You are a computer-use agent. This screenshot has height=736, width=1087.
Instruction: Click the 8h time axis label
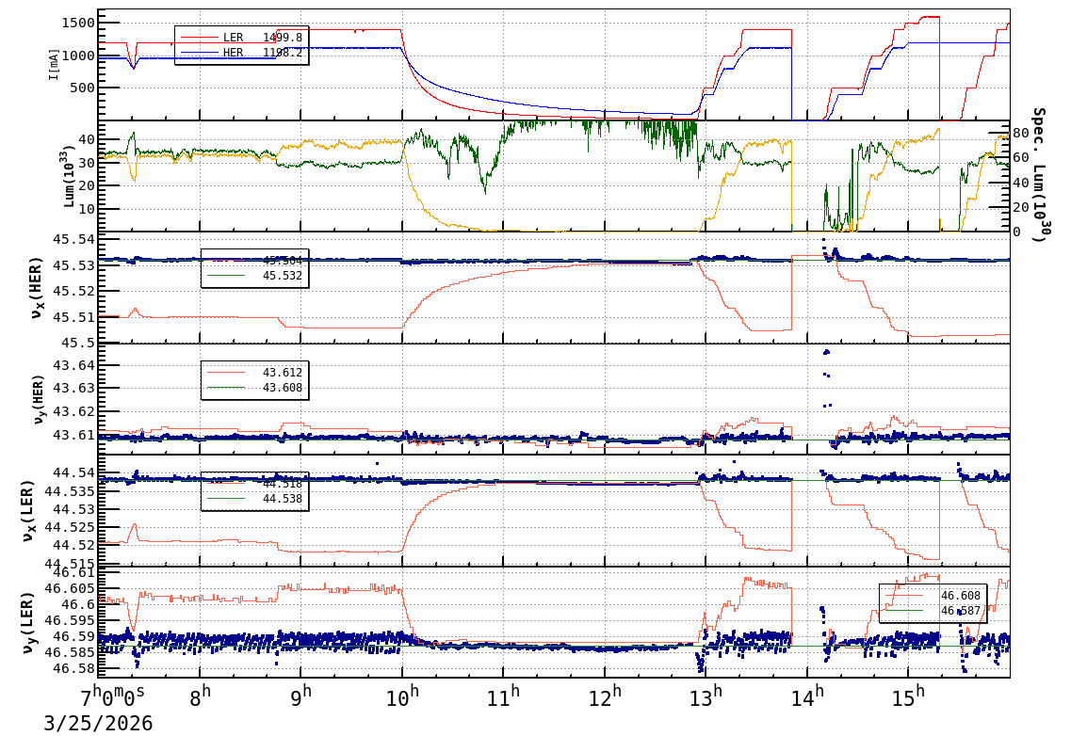click(201, 697)
